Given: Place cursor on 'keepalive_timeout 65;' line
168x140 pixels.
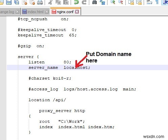Looking at the screenshot, I should point(47,35).
